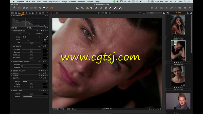The width and height of the screenshot is (203, 114).
Task: Open Preferences gear icon in the toolbar
Action: pos(185,8)
